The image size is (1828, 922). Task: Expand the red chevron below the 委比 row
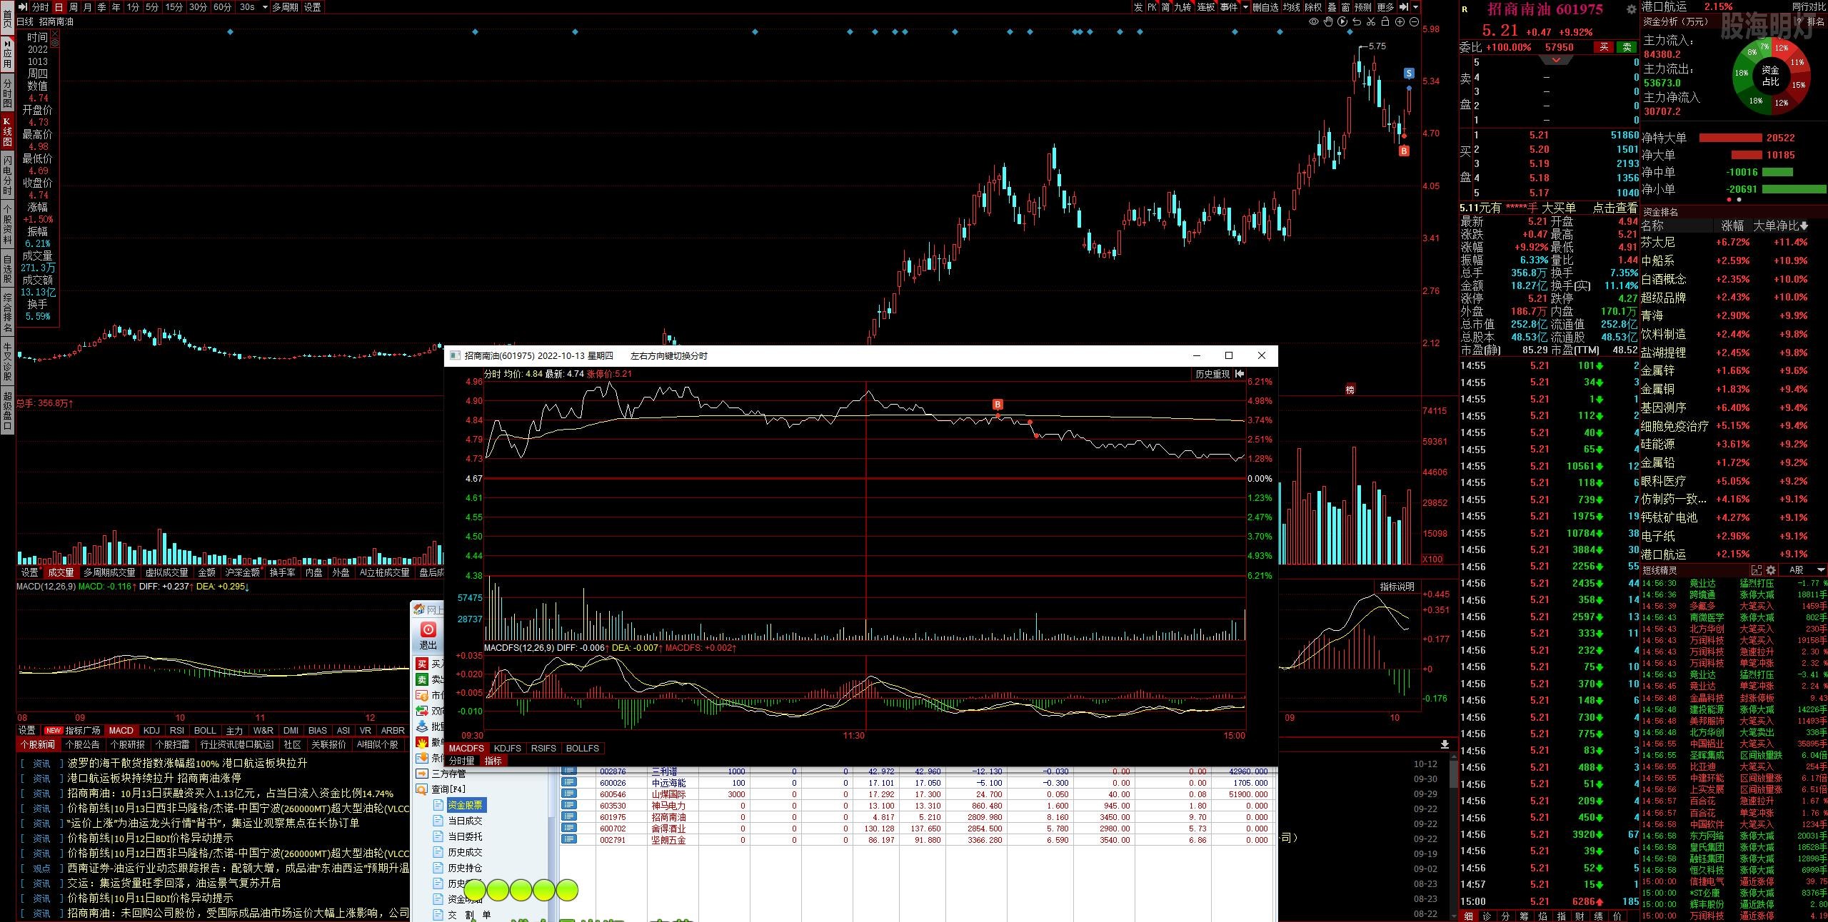tap(1557, 60)
